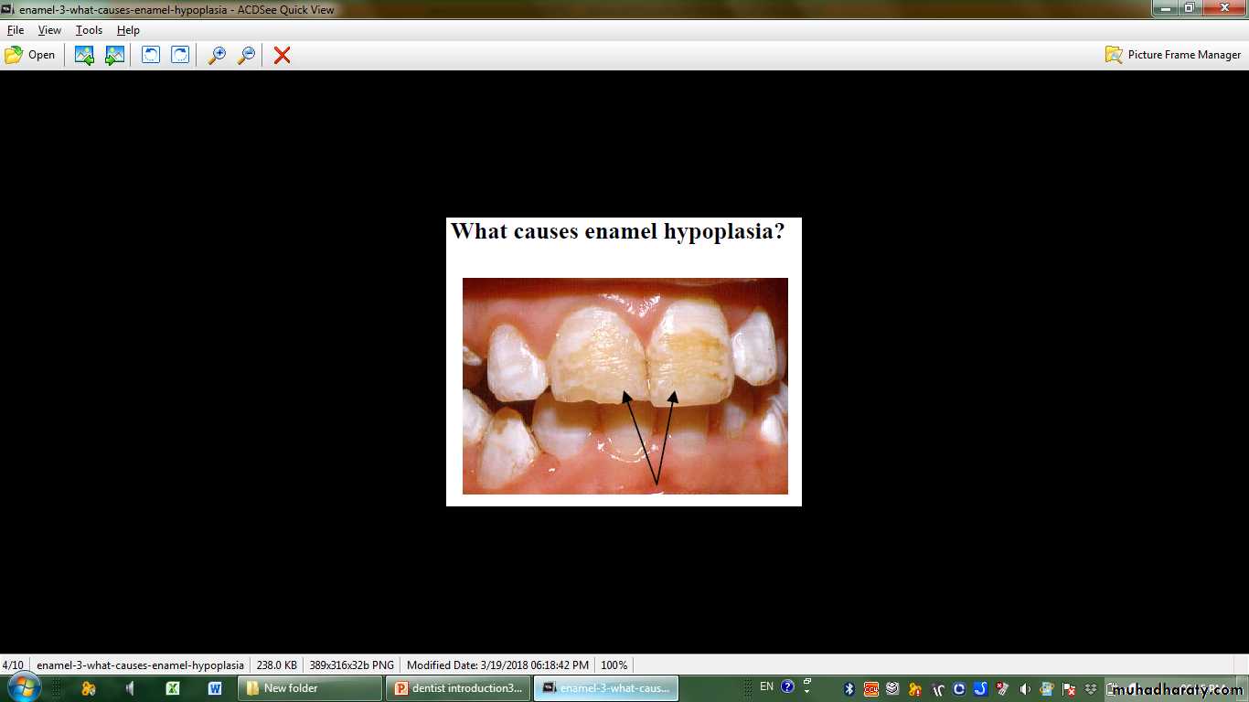Click the Open folder button
1249x702 pixels.
click(x=30, y=55)
